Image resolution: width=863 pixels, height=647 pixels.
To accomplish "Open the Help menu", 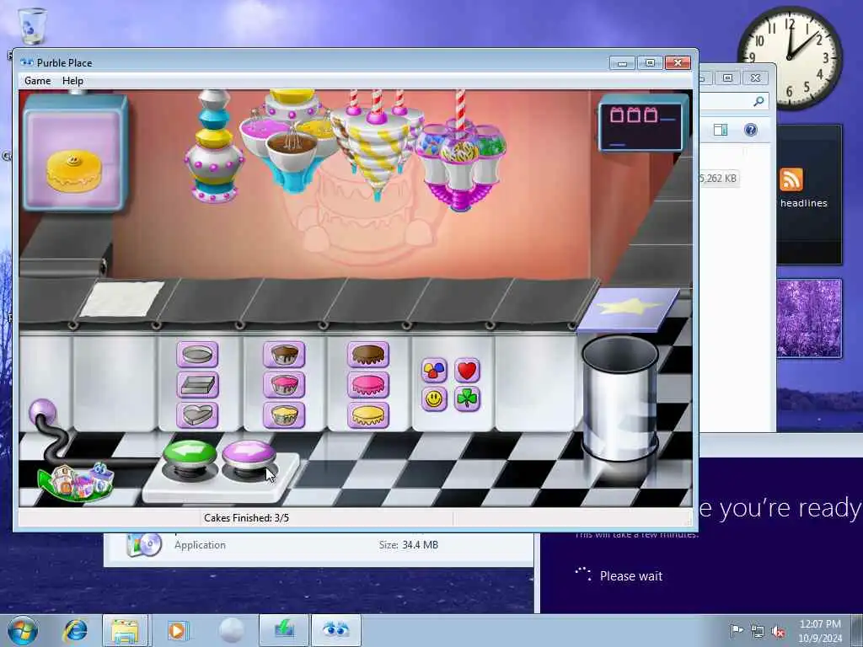I will pos(72,81).
